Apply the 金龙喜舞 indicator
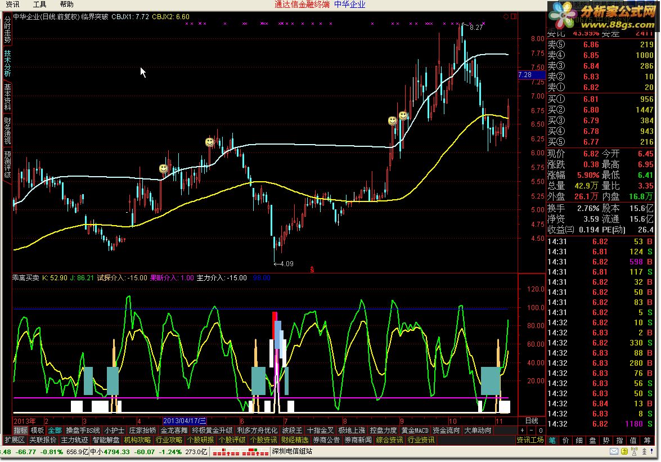Screen dimensions: 661x462 click(174, 430)
